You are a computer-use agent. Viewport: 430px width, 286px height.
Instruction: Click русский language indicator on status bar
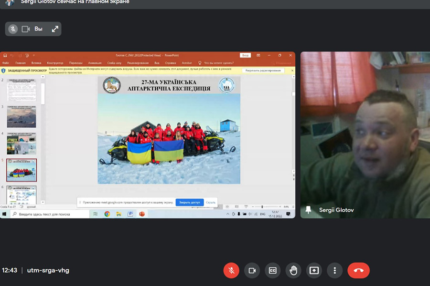point(31,207)
